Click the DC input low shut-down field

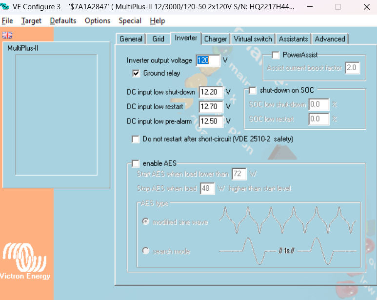pos(211,92)
